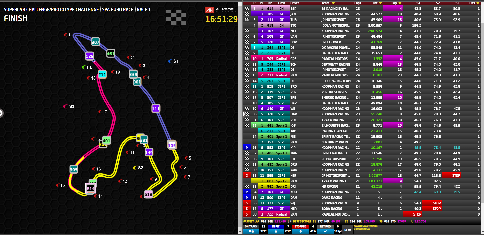Select the IDOLA MOTORSPO... team row

coord(362,25)
